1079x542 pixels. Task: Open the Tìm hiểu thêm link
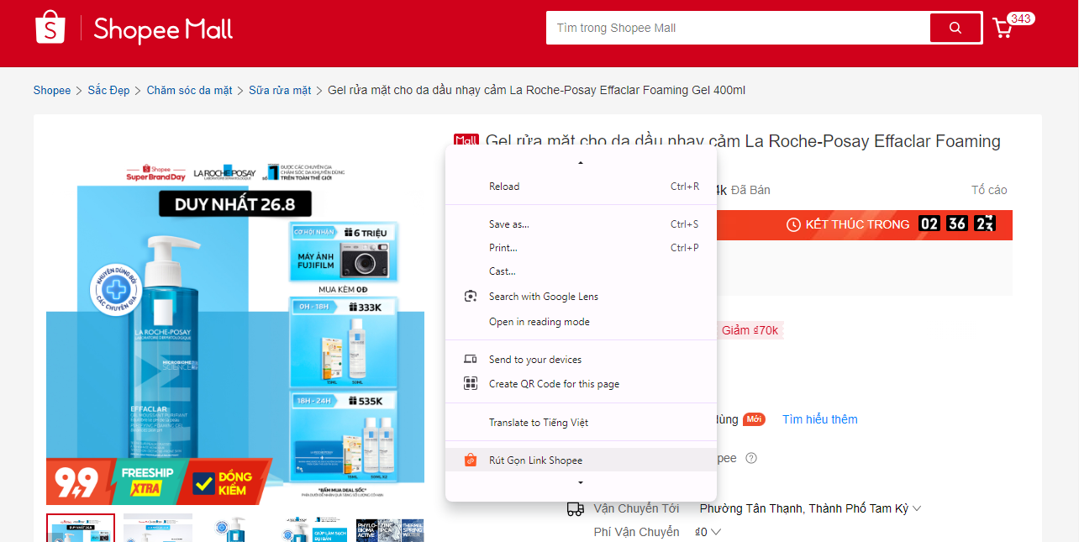coord(819,418)
